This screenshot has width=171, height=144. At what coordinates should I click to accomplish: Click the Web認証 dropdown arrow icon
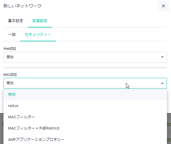pyautogui.click(x=162, y=57)
